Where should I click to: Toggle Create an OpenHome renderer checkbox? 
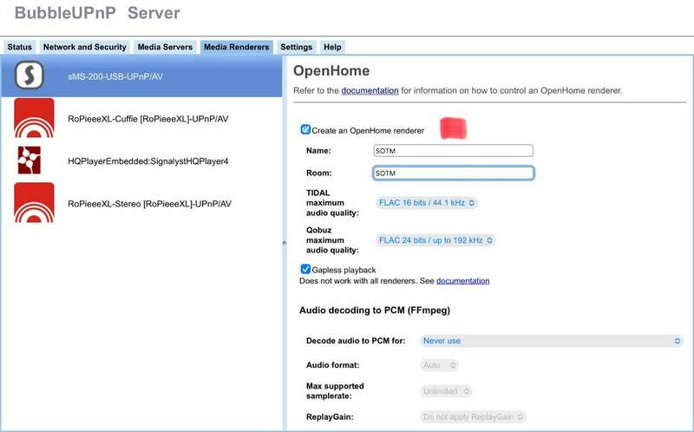(305, 130)
